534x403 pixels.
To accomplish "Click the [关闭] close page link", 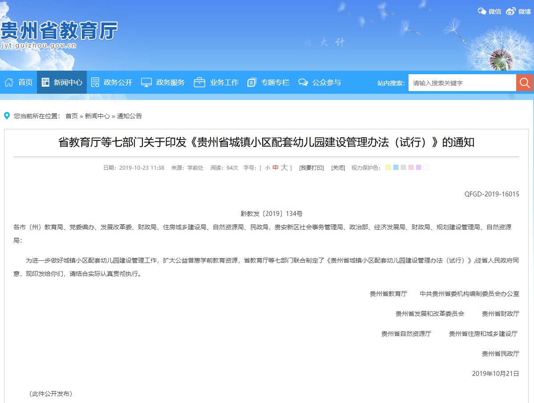I will pos(338,168).
